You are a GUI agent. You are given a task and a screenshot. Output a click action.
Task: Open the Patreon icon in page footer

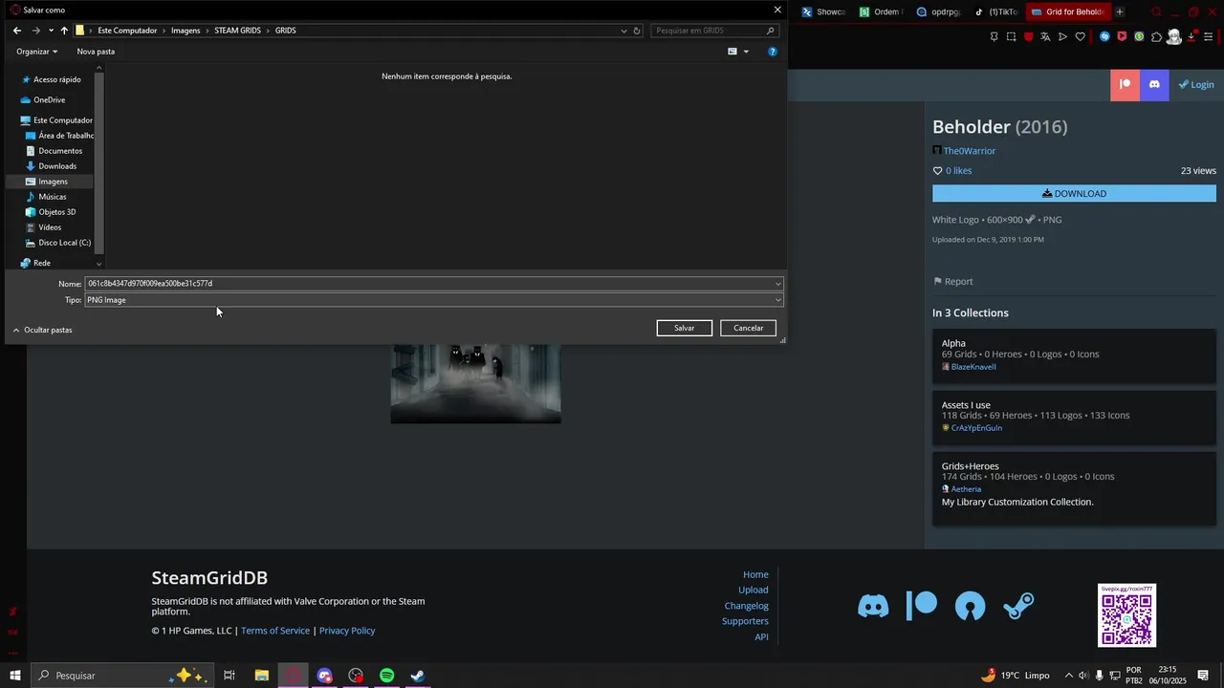(x=922, y=606)
